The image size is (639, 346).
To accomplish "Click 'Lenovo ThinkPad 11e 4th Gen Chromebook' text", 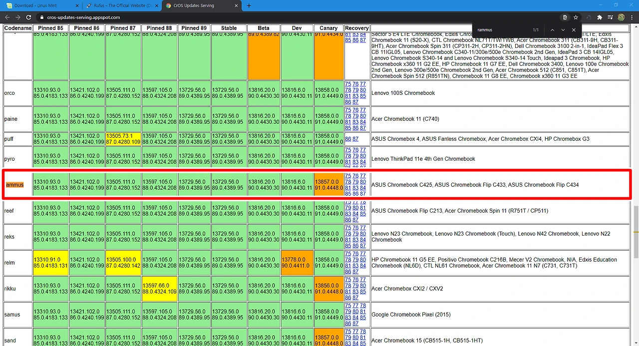I will pyautogui.click(x=423, y=159).
